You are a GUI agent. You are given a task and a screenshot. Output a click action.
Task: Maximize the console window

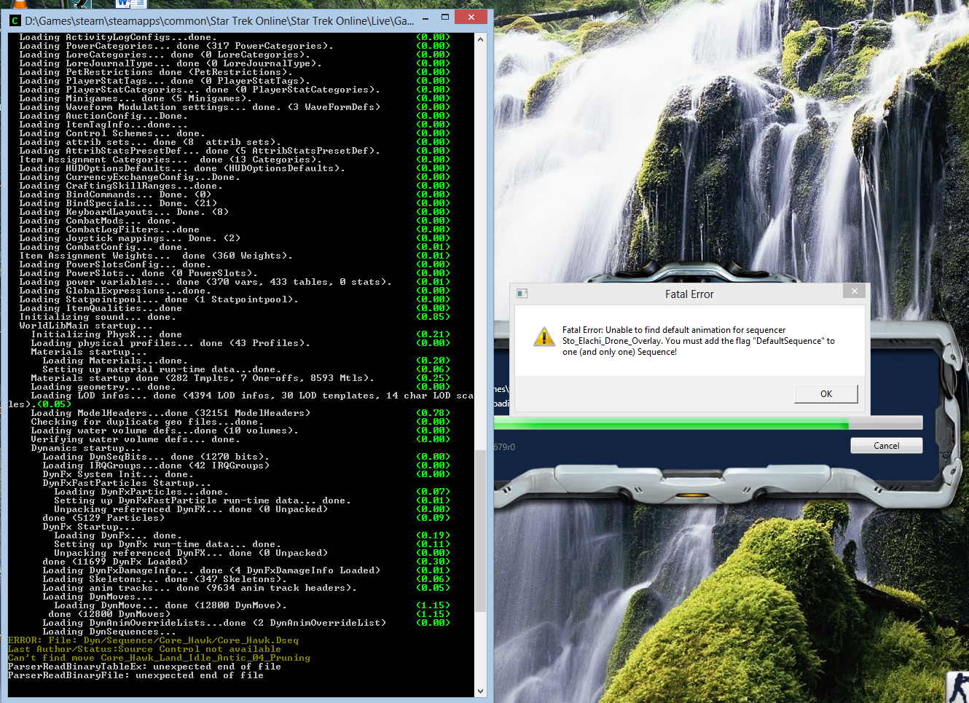coord(444,17)
